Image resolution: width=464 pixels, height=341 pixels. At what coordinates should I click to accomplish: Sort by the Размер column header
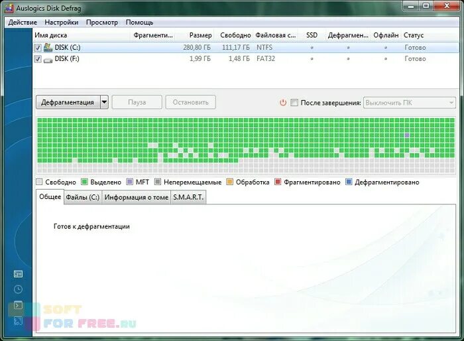pyautogui.click(x=194, y=35)
